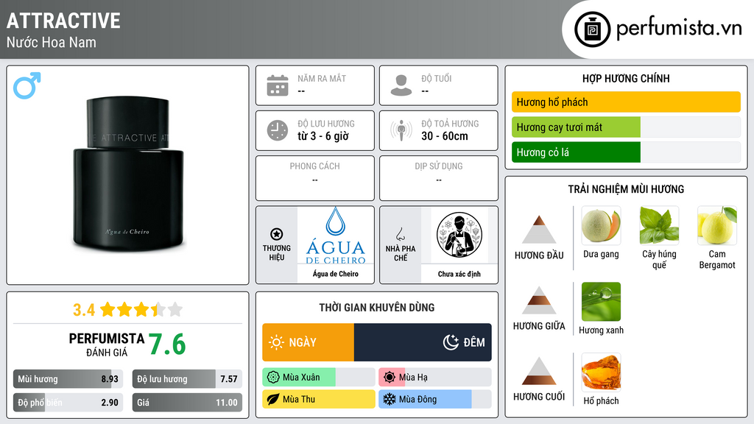The width and height of the screenshot is (754, 424).
Task: Select the Ngày daytime segment
Action: (x=309, y=342)
